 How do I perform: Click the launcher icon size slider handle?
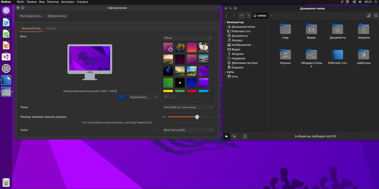197,117
